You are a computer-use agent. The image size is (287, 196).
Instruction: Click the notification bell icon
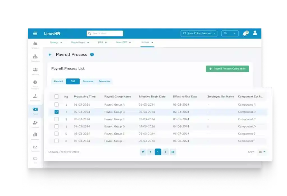(245, 34)
